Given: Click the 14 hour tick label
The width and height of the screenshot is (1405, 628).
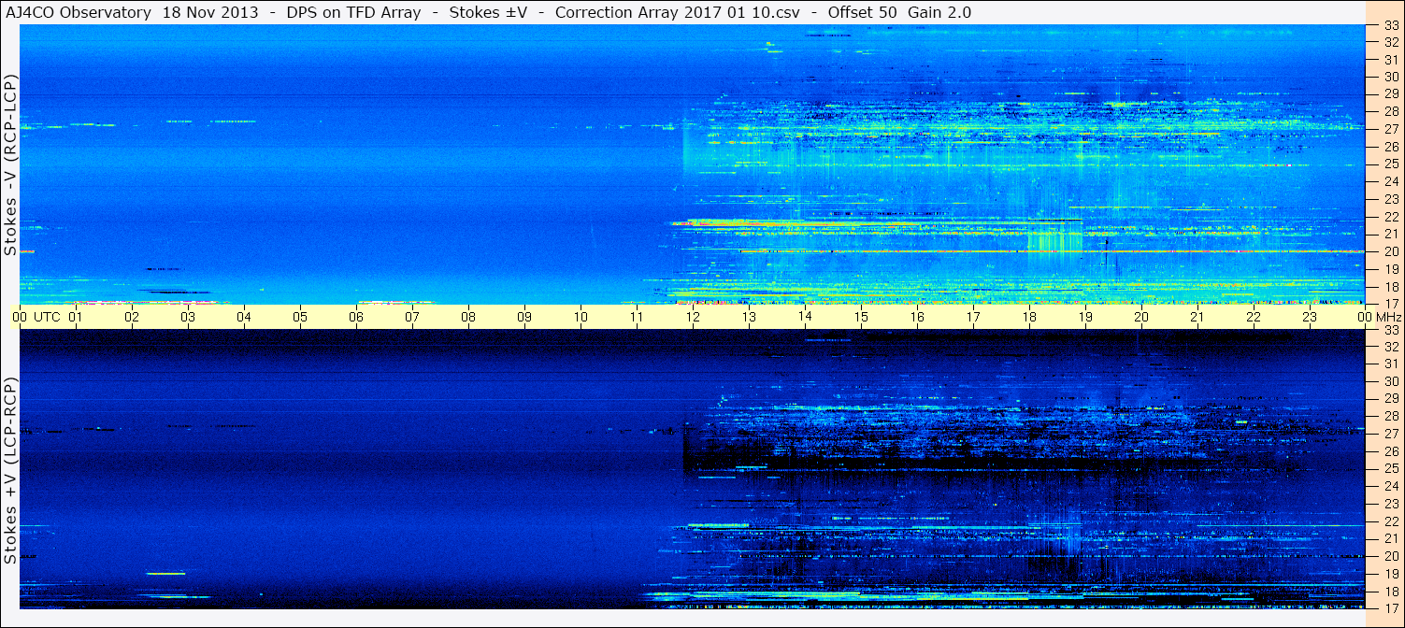Looking at the screenshot, I should [805, 317].
